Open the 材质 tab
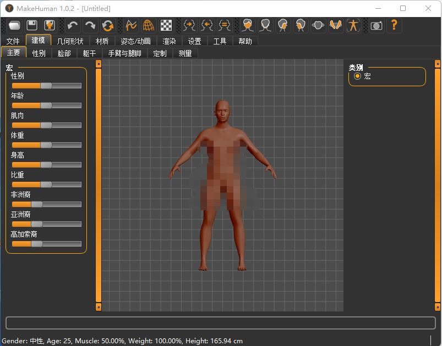 (102, 41)
